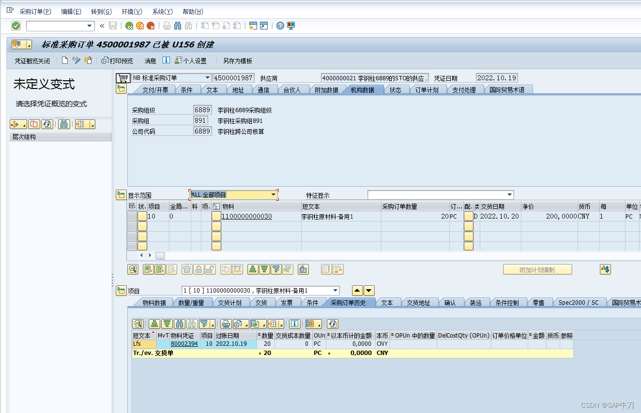
Task: Click the Generate shortcut icon
Action: (x=263, y=26)
